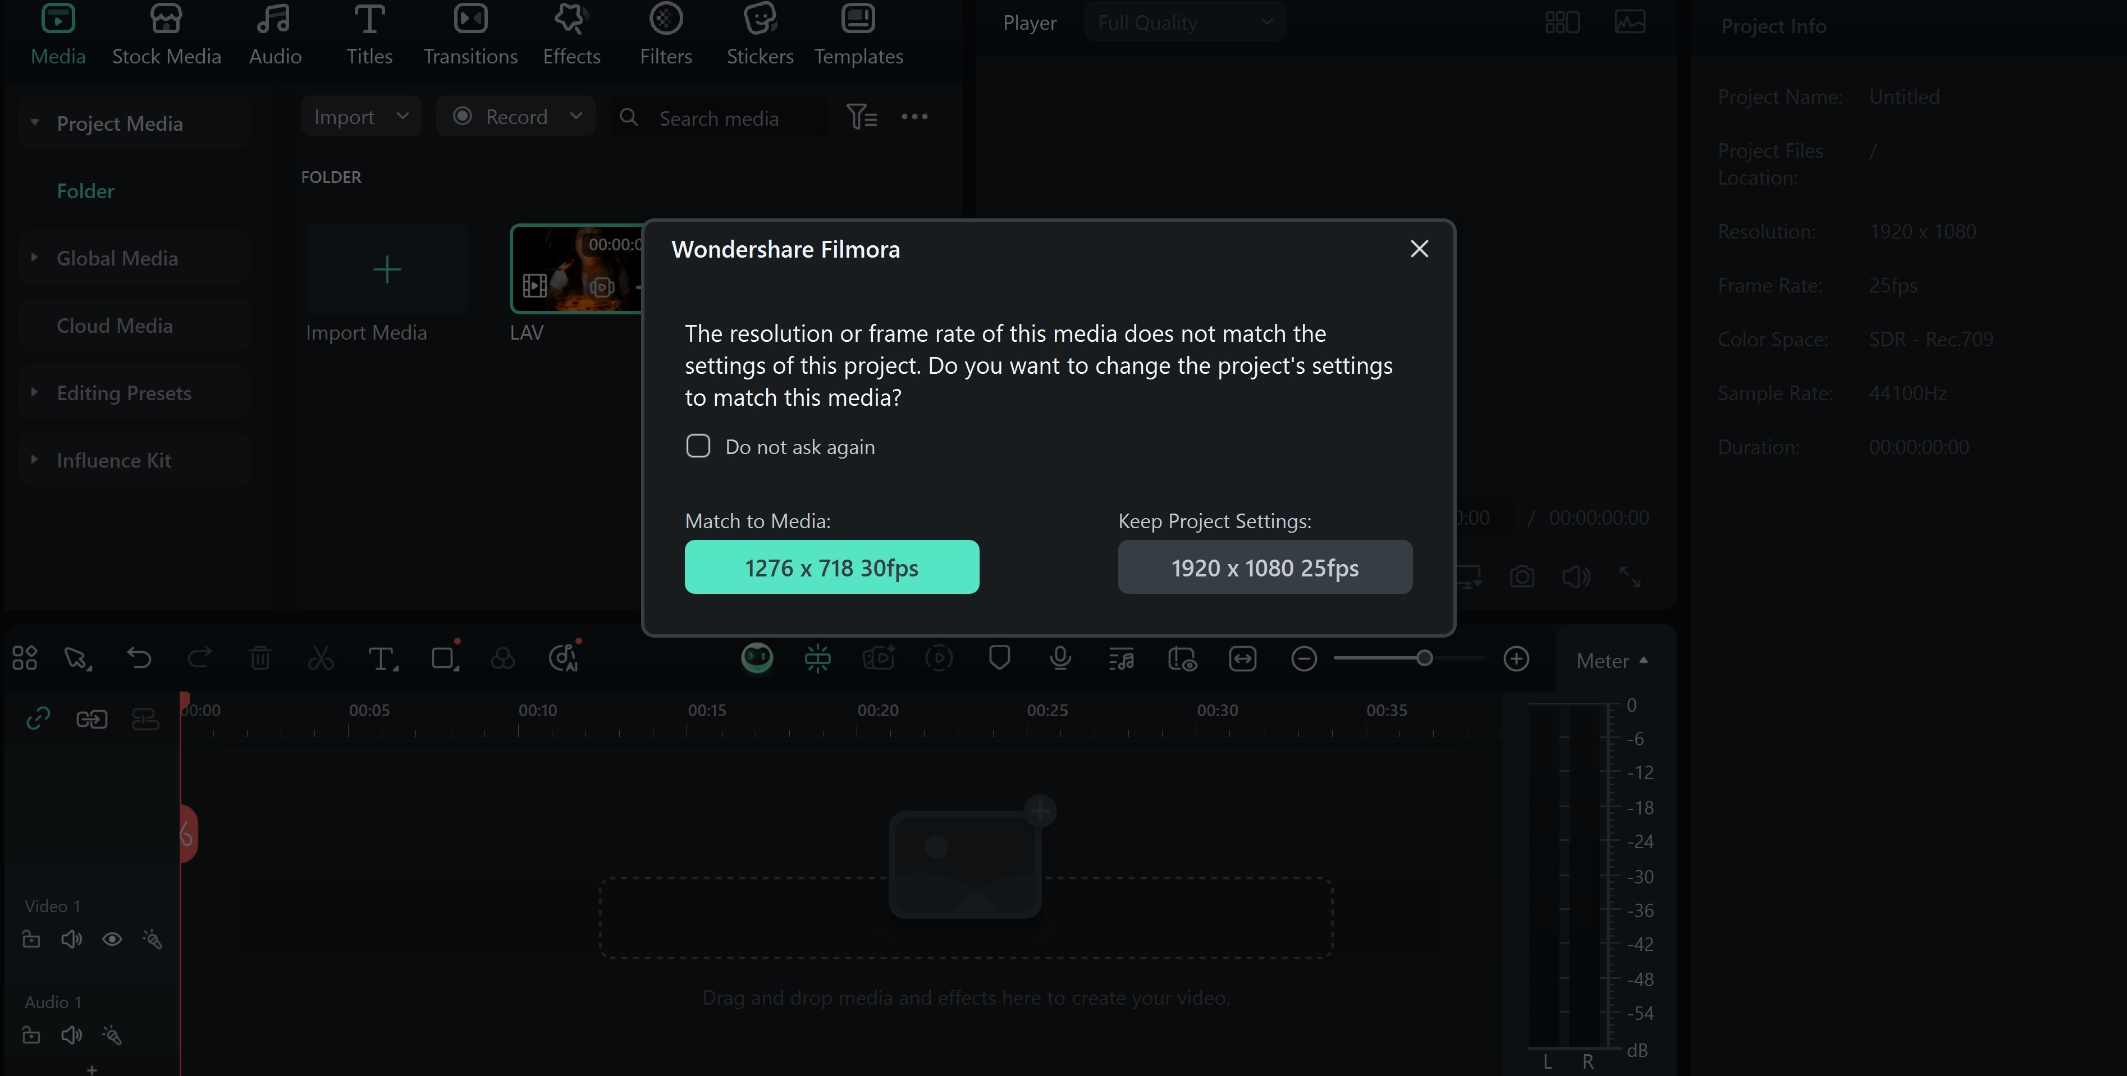Viewport: 2127px width, 1076px height.
Task: Click the player volume speaker icon
Action: [x=1575, y=576]
